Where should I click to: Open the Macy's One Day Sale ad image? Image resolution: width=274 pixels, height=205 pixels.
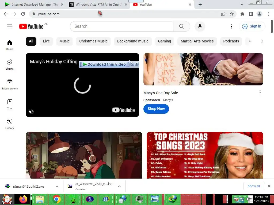203,69
